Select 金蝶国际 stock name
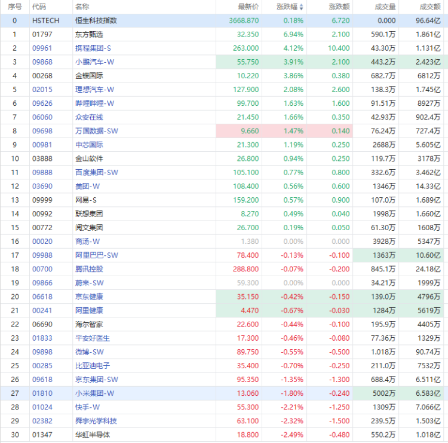448x443 pixels. point(89,76)
